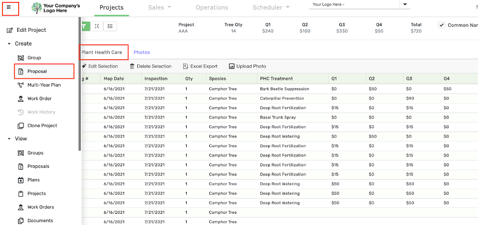Click the fit-to-extent frame icon
This screenshot has width=479, height=225.
(97, 26)
